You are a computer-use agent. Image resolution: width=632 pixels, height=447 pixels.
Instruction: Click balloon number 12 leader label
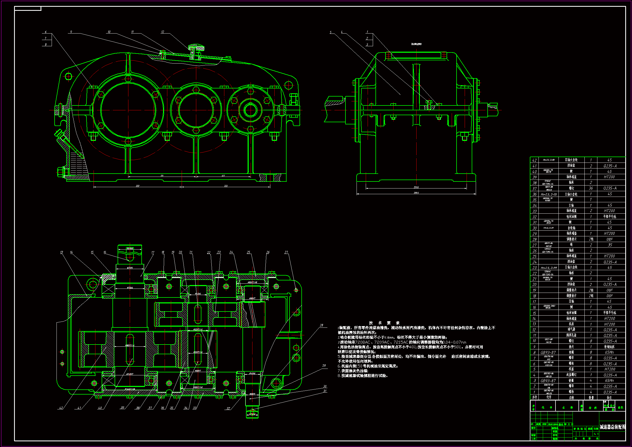coord(163,32)
